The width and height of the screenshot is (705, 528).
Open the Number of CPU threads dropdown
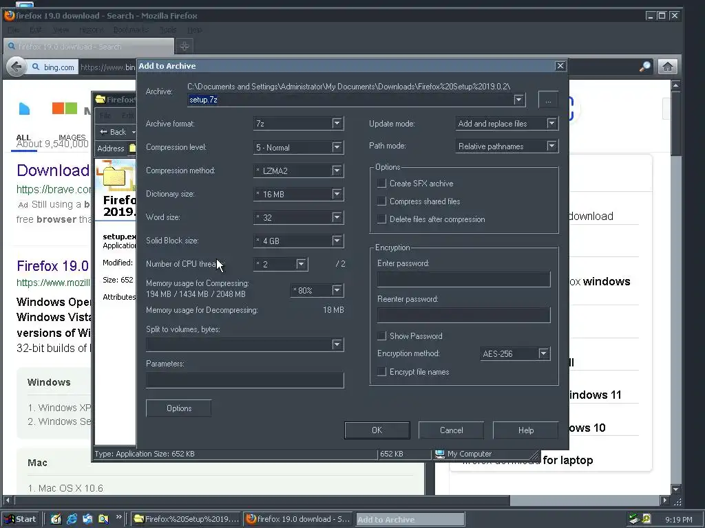[x=302, y=264]
